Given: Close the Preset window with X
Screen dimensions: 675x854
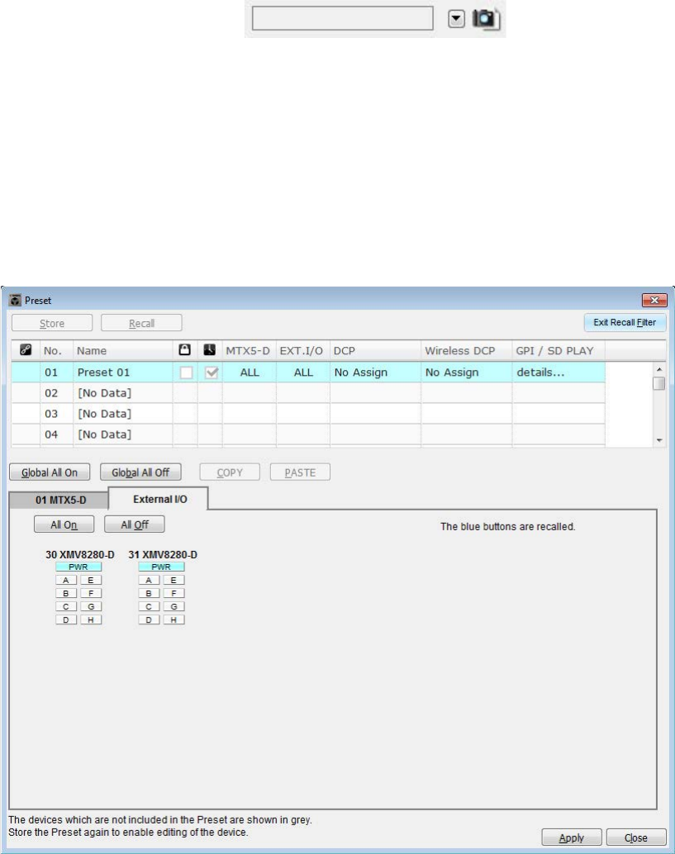Looking at the screenshot, I should [x=654, y=300].
